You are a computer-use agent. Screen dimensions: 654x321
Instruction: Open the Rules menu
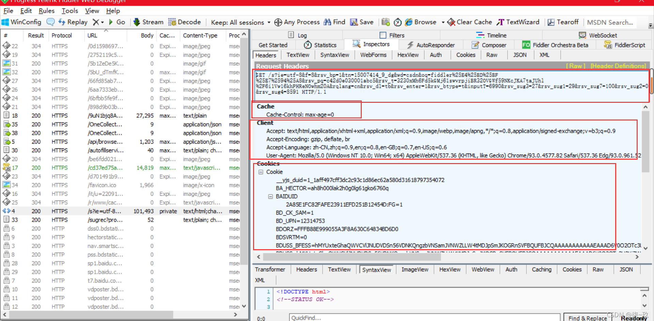(47, 11)
